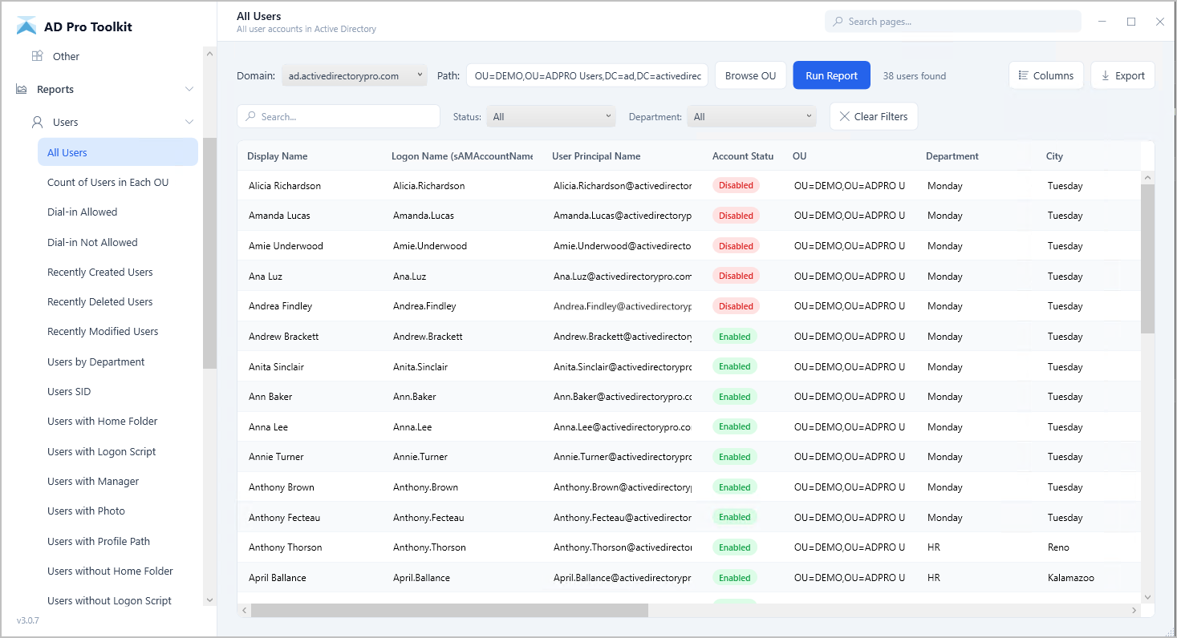This screenshot has width=1177, height=638.
Task: Click Enabled badge for Andrew Brackett
Action: point(734,337)
